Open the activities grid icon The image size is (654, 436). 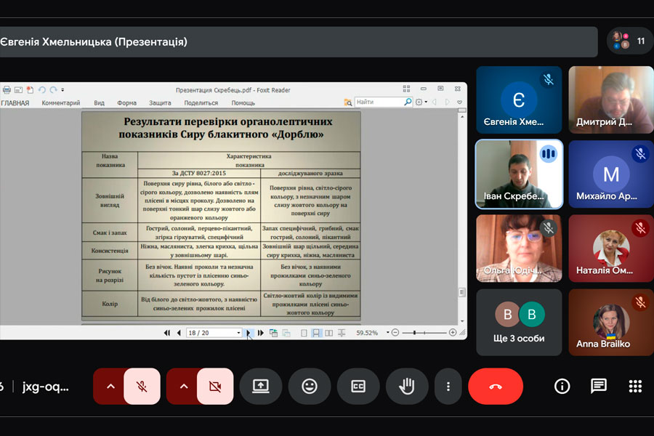(x=635, y=387)
